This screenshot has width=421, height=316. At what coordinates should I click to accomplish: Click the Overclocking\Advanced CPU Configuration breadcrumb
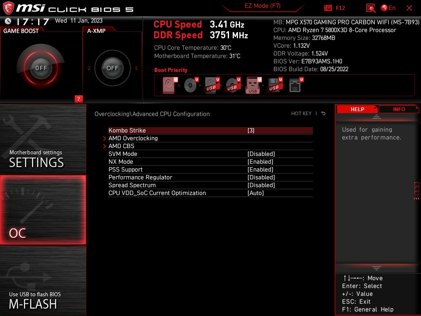click(152, 114)
